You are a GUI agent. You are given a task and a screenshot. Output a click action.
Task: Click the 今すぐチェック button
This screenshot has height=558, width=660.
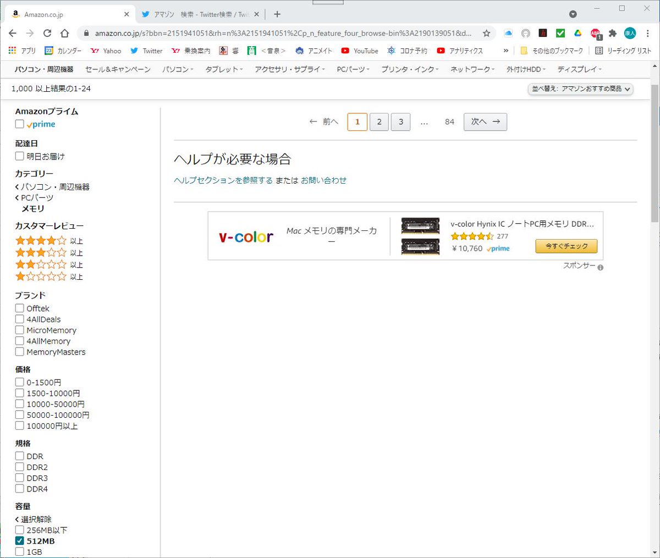[x=566, y=246]
